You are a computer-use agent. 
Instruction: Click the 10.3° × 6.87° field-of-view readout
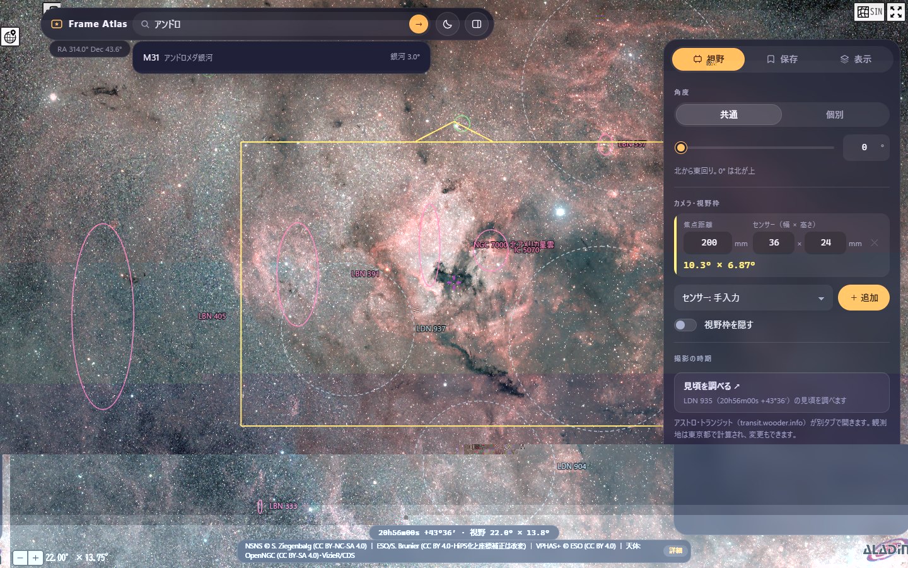click(x=719, y=266)
